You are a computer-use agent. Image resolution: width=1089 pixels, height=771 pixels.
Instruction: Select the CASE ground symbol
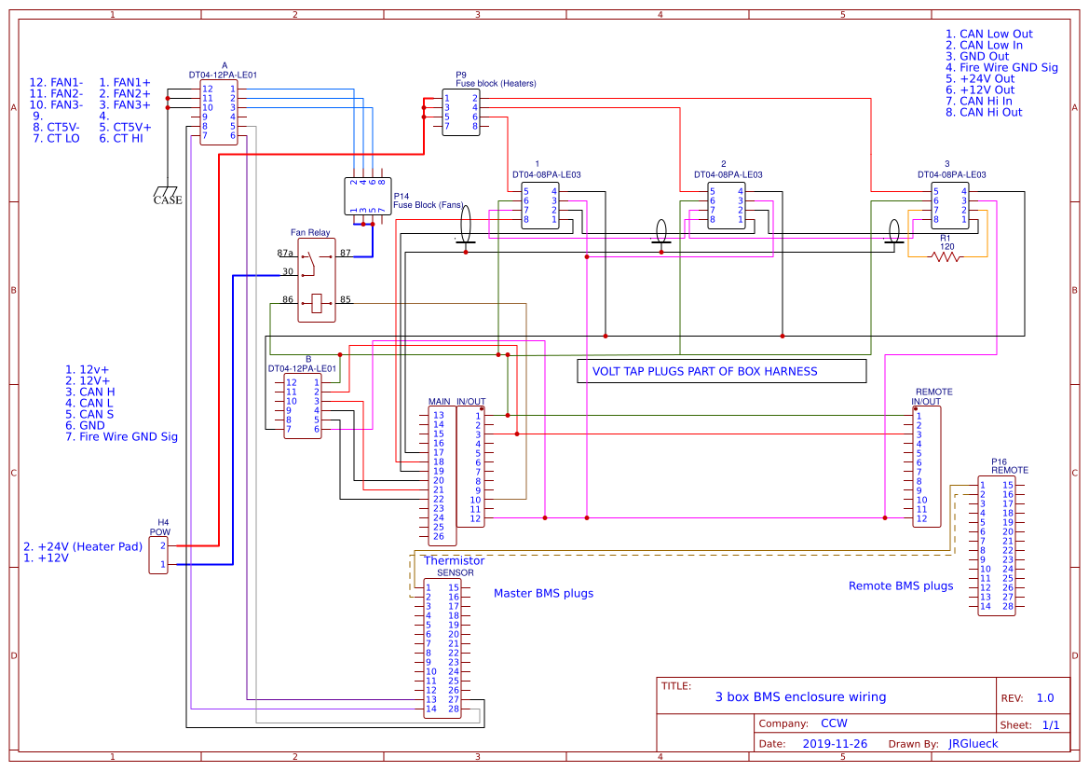[167, 191]
